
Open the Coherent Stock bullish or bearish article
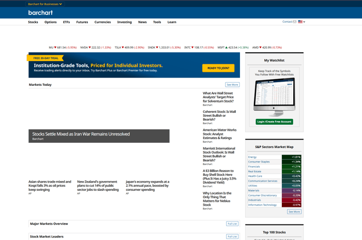[x=219, y=115]
